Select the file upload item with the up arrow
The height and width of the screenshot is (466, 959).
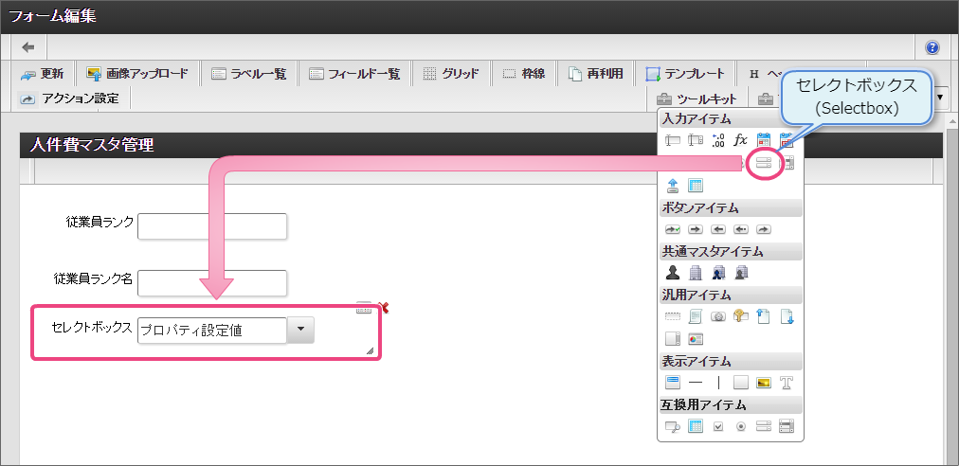(x=673, y=185)
